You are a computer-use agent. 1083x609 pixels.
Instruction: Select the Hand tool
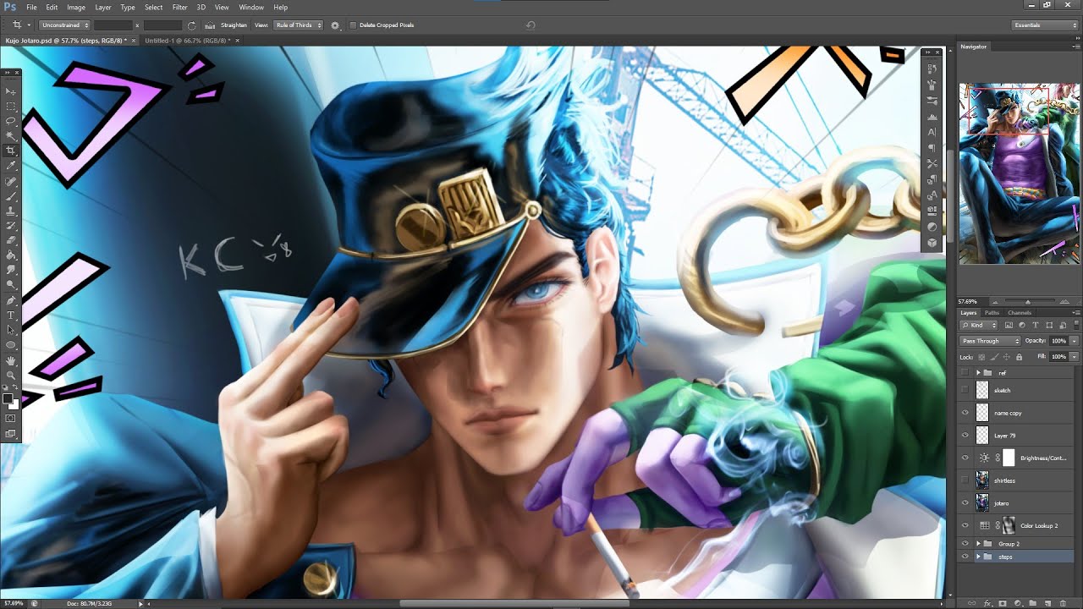pos(11,360)
